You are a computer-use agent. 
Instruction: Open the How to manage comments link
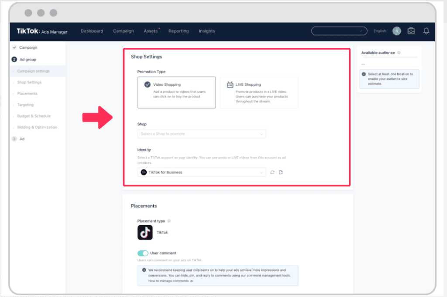[171, 281]
